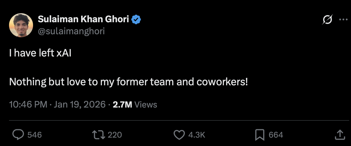Click the "I have left xAI" text
Screen dimensions: 351x146
(40, 53)
